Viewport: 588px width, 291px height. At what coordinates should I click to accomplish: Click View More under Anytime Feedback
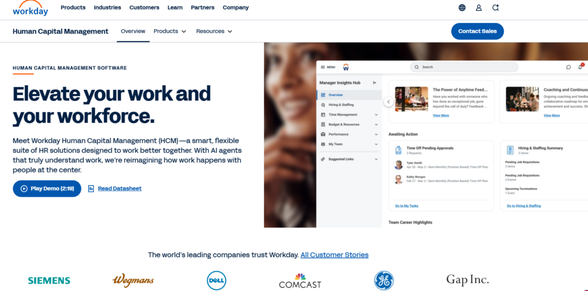tap(440, 116)
